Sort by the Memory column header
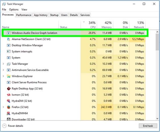The height and width of the screenshot is (132, 160). (105, 25)
